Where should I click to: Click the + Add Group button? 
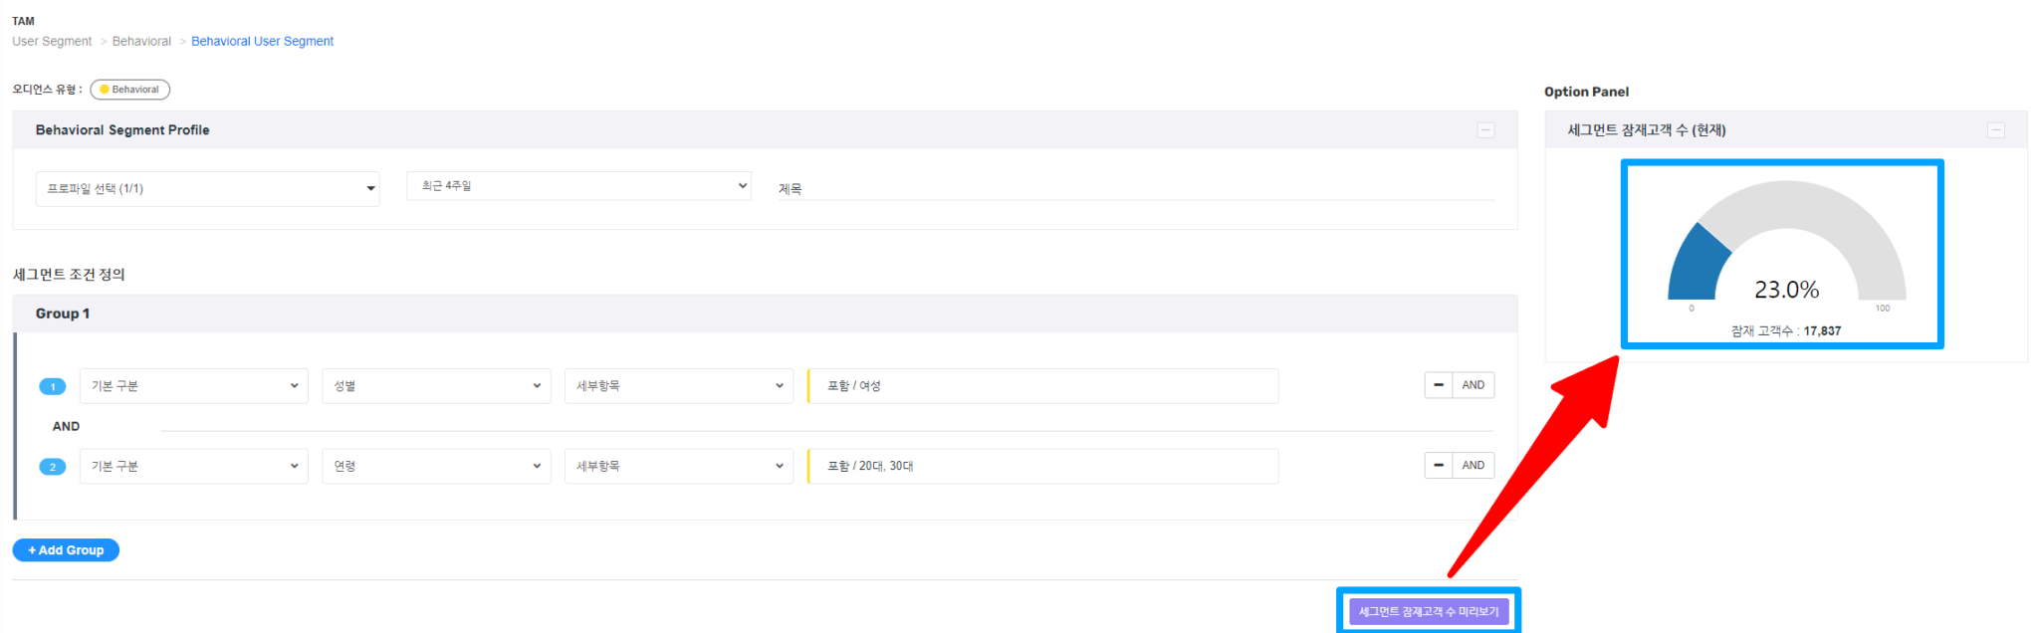coord(66,550)
